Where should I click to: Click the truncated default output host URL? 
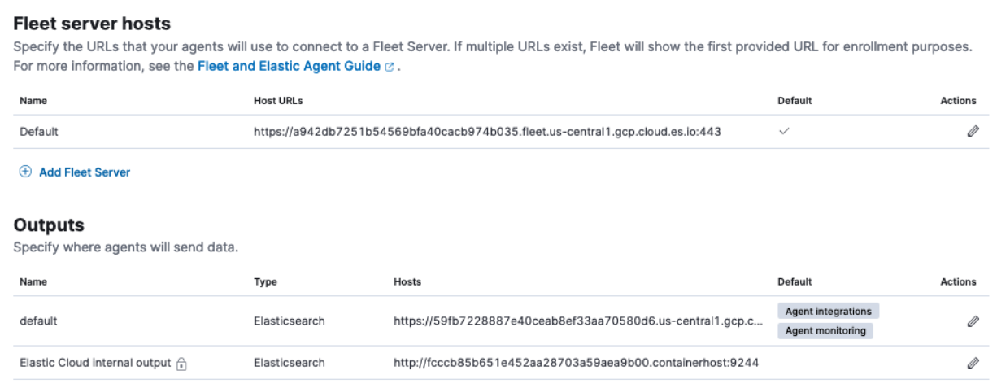577,321
